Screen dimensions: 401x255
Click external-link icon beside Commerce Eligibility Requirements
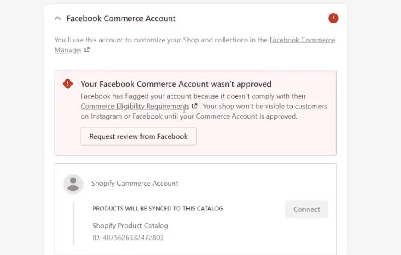pyautogui.click(x=195, y=106)
